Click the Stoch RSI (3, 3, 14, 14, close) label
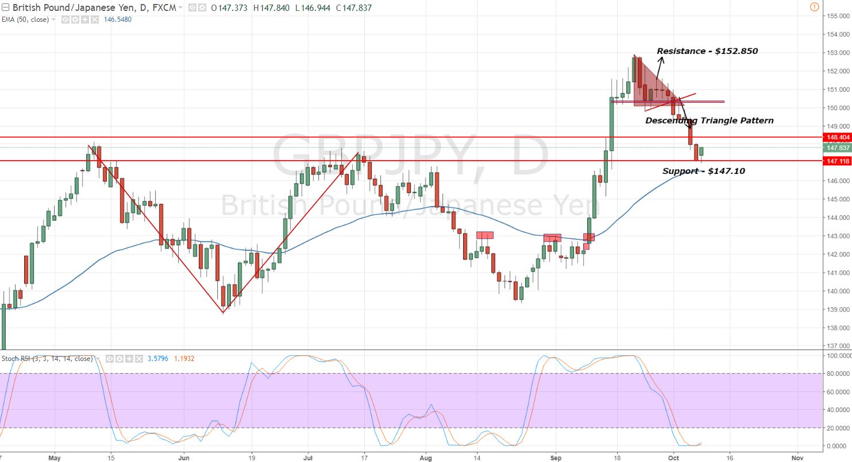 (x=47, y=358)
